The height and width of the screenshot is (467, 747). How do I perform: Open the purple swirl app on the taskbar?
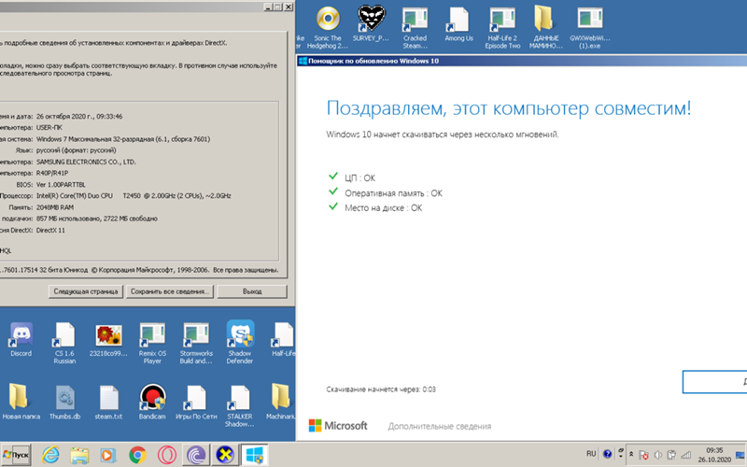point(196,455)
